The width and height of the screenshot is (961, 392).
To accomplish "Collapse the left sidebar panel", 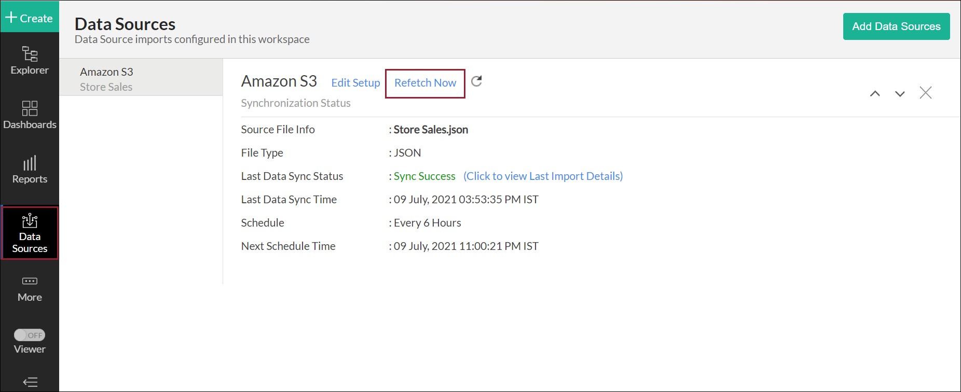I will 30,382.
